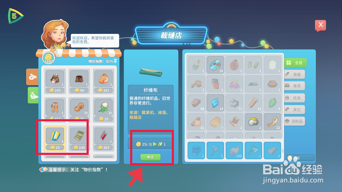Select the axe in the tool hotbar

coord(253,150)
